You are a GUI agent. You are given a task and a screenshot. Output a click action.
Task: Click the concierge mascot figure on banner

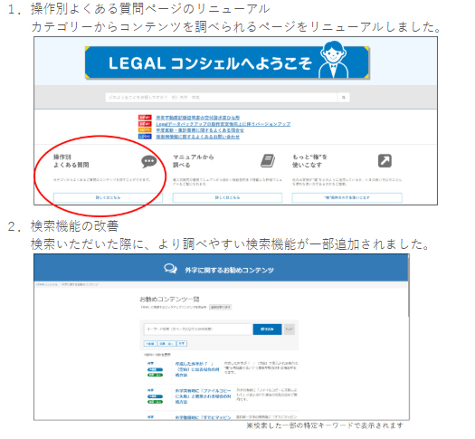click(333, 60)
